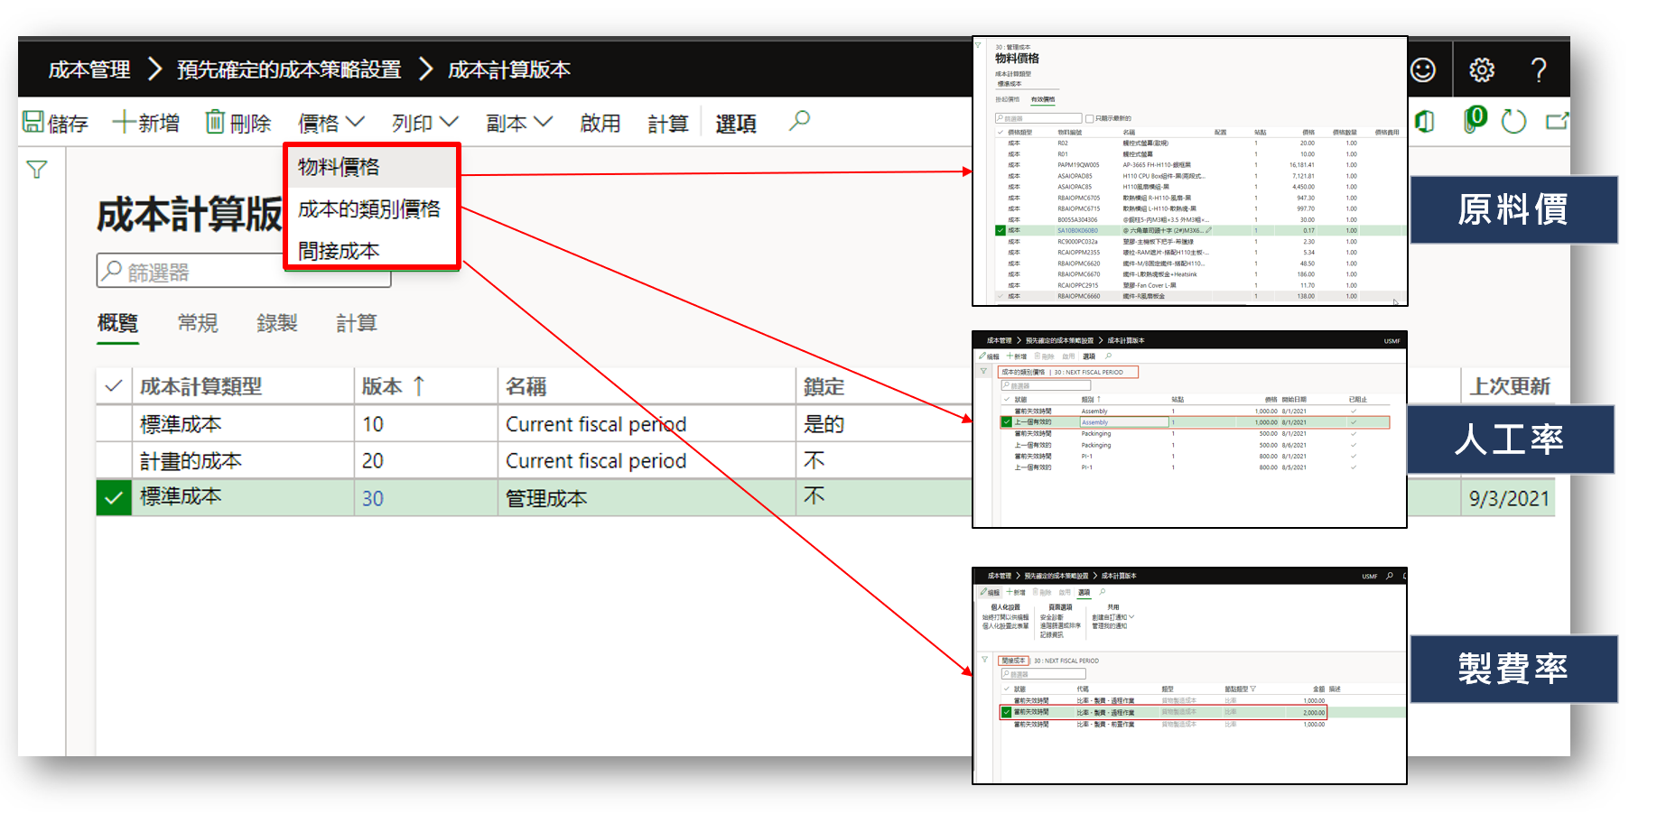This screenshot has width=1657, height=823.
Task: Open the feedback smiley icon
Action: (1425, 69)
